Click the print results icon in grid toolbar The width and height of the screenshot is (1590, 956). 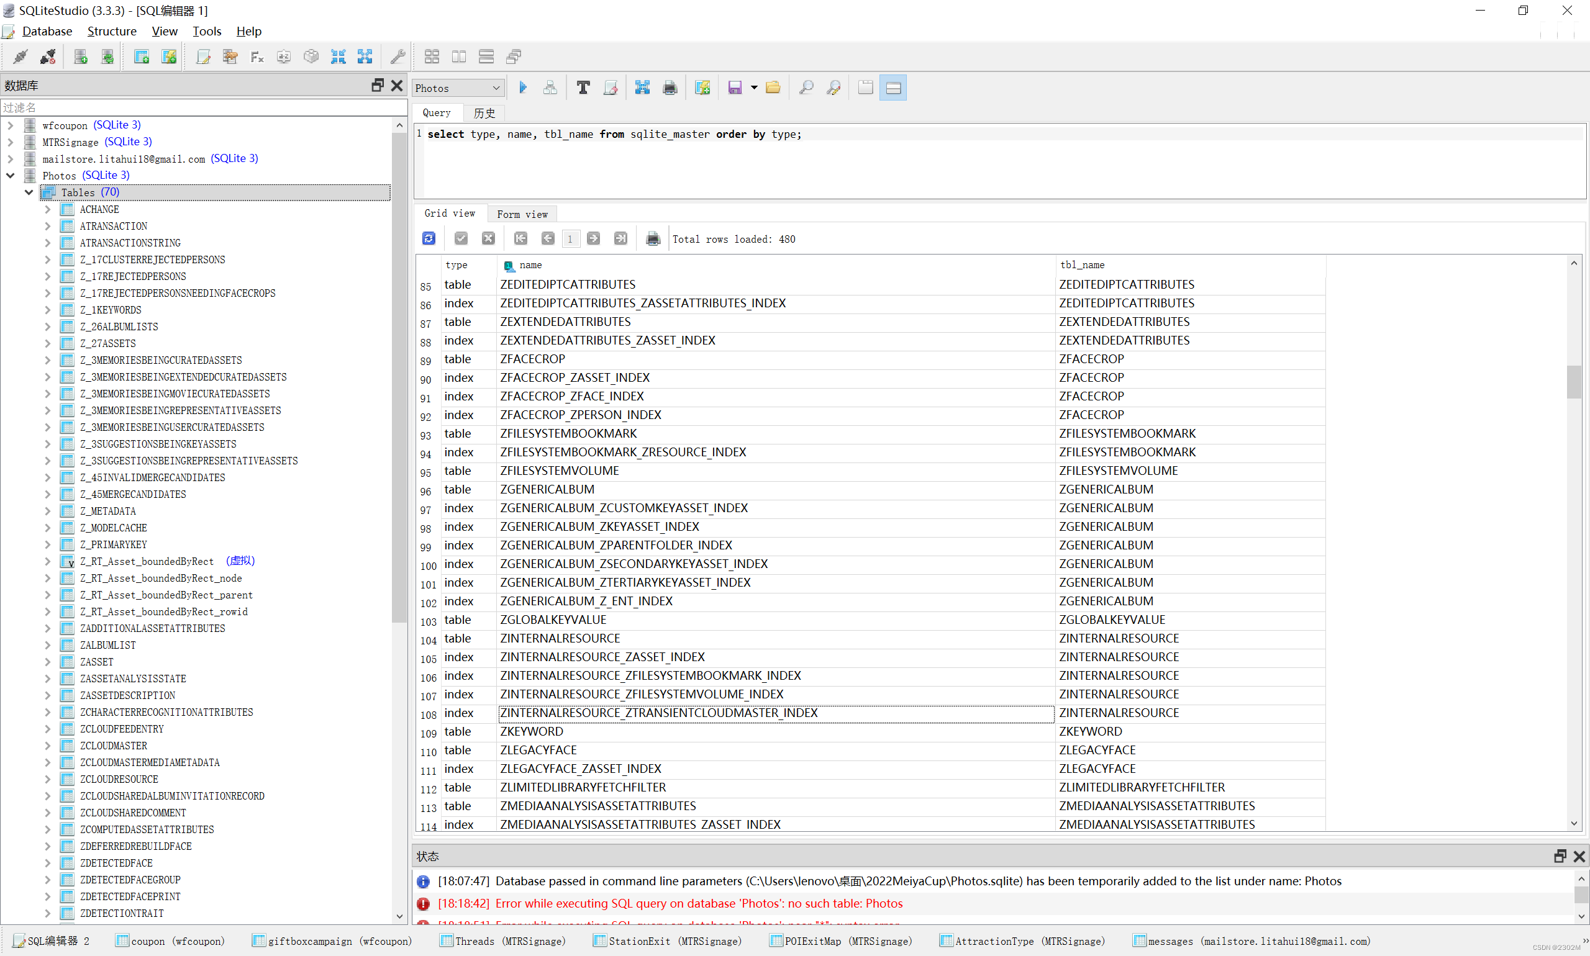click(653, 238)
